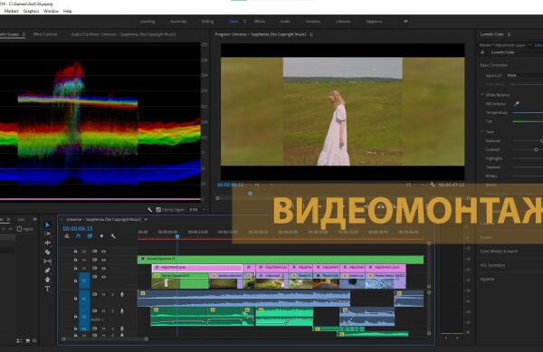Click the blue timeline playhead marker
The image size is (543, 352).
tap(177, 236)
